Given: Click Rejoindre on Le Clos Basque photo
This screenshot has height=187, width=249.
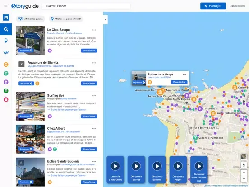Looking at the screenshot, I should [26, 51].
